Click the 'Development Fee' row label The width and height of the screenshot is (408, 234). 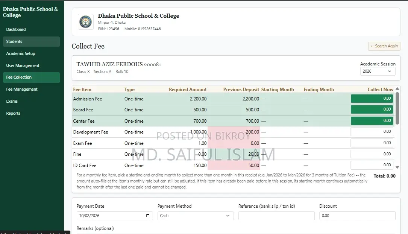(x=91, y=132)
